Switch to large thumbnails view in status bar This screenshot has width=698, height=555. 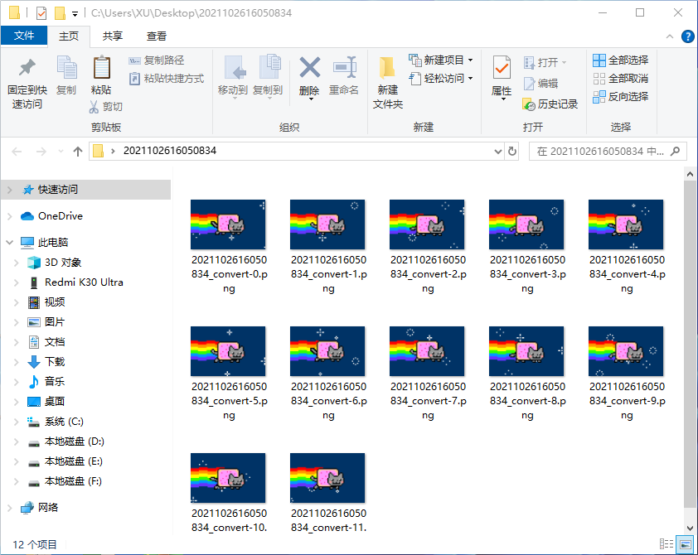(x=685, y=543)
